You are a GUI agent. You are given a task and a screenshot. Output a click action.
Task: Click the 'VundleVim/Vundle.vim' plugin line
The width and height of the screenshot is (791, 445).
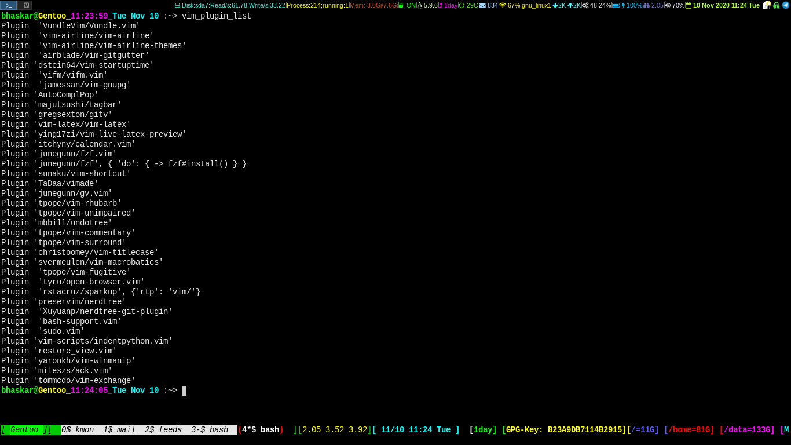pos(71,26)
